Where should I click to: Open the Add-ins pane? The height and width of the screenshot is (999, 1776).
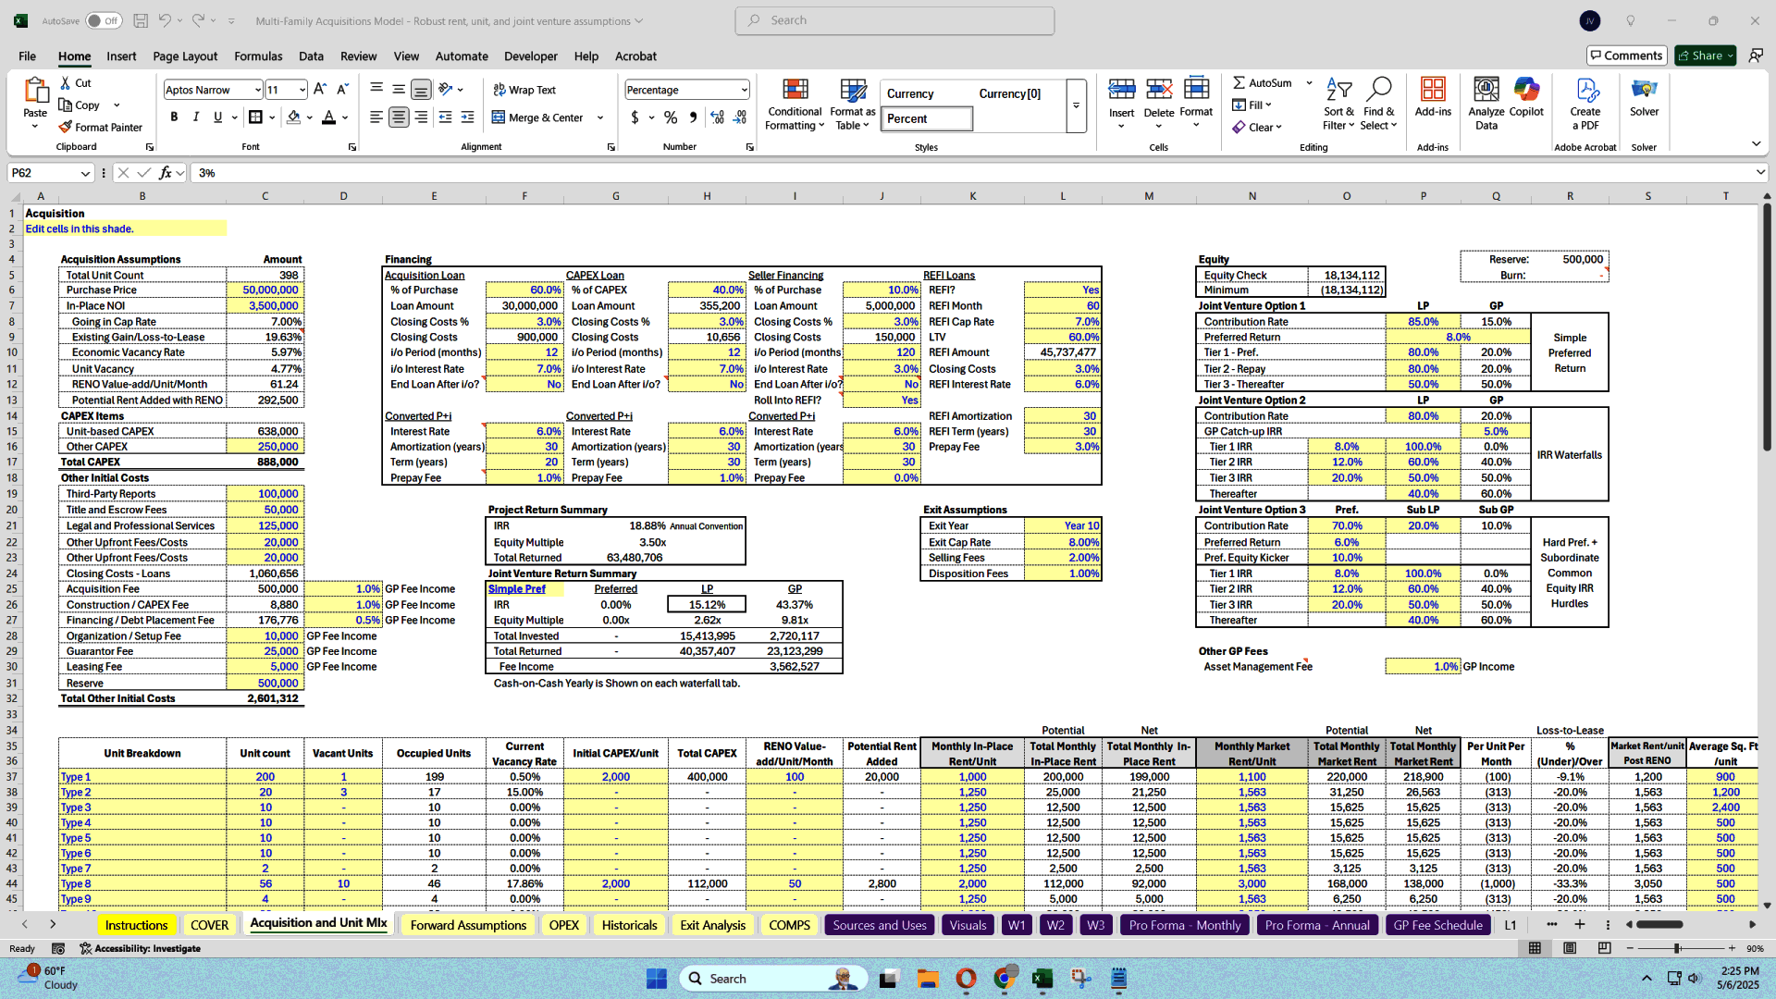[x=1433, y=98]
